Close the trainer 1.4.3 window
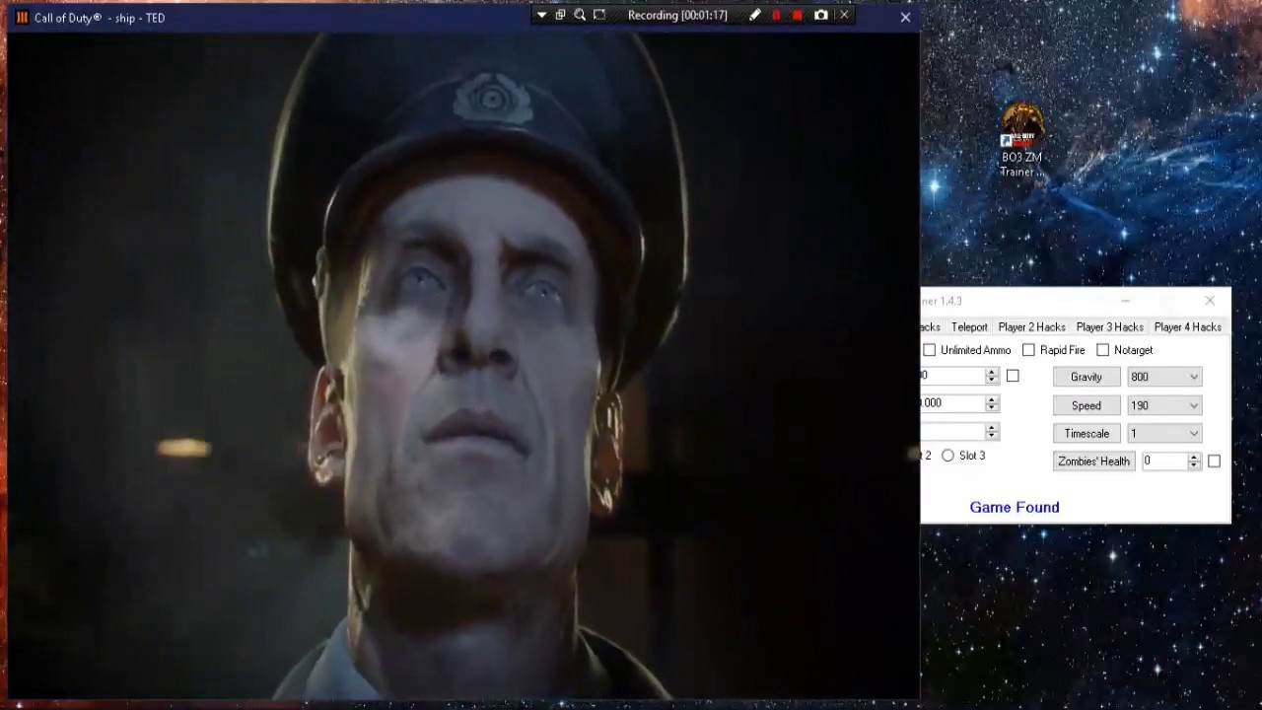The height and width of the screenshot is (710, 1262). [1210, 301]
